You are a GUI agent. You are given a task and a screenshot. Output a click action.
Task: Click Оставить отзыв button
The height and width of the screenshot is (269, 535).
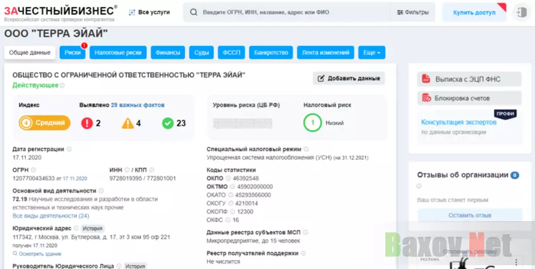(x=470, y=215)
